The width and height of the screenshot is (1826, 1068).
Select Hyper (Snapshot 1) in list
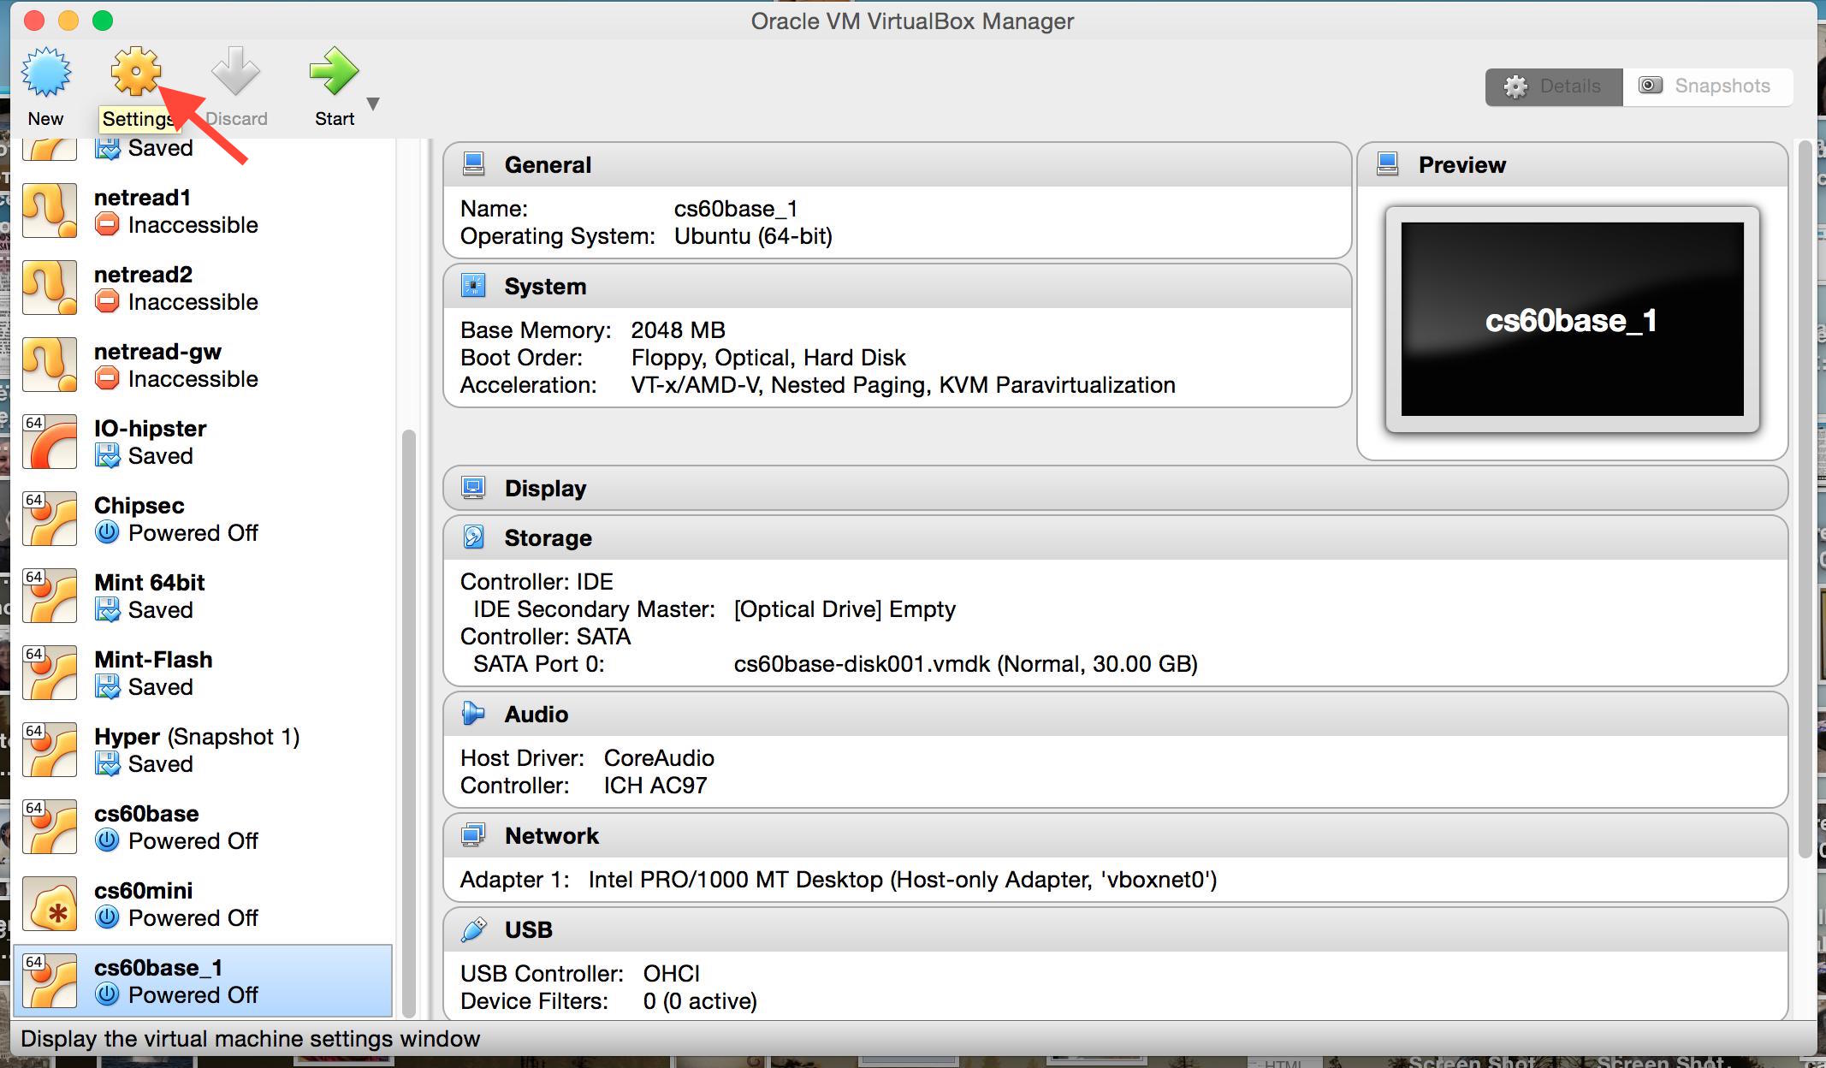click(203, 750)
